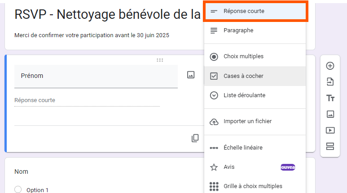347x193 pixels.
Task: Click the Prénom question title field
Action: click(96, 76)
